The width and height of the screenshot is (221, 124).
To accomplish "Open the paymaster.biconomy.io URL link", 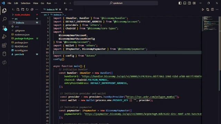I will (x=143, y=114).
